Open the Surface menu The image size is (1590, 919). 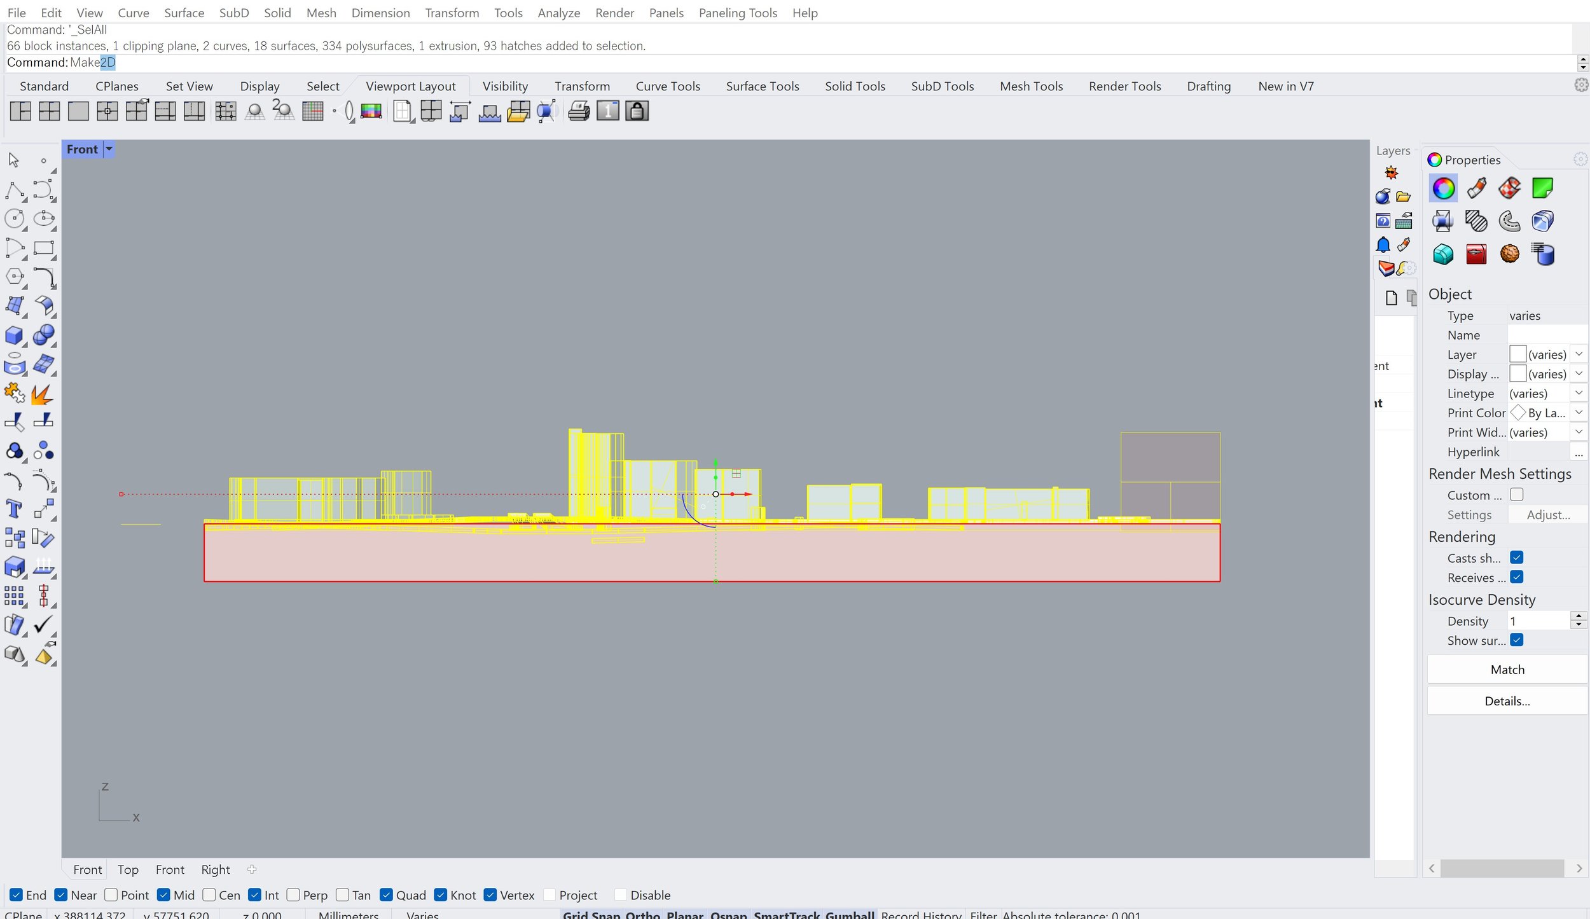[184, 13]
